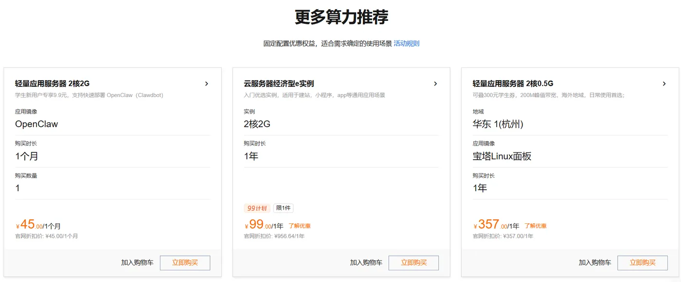Expand the 轻量应用服务器 2核2G card arrow
This screenshot has width=681, height=282.
(206, 83)
